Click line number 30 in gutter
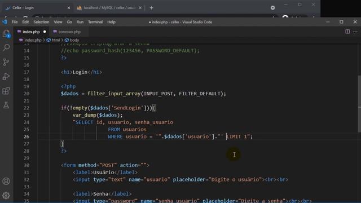The image size is (361, 203). [x=27, y=165]
